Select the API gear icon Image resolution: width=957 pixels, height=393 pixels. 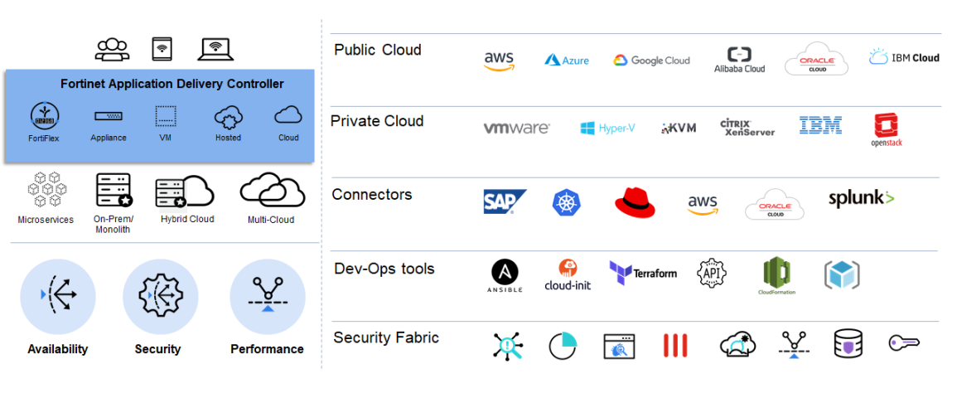pyautogui.click(x=713, y=274)
